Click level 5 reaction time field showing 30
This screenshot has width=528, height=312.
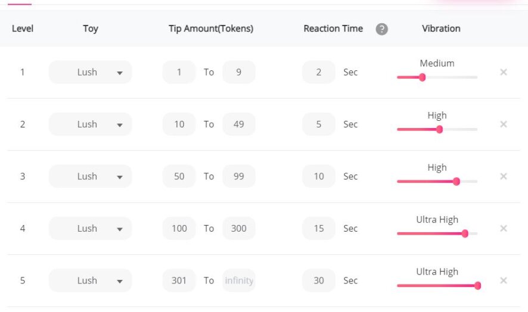319,280
